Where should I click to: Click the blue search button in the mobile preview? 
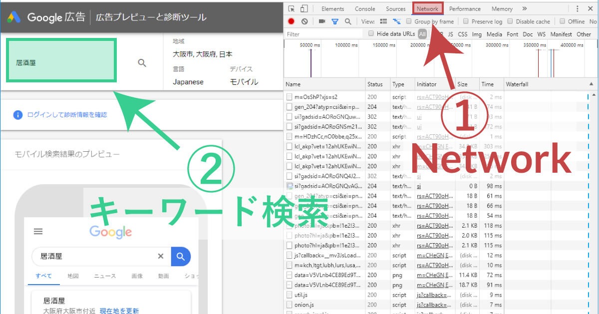click(181, 256)
